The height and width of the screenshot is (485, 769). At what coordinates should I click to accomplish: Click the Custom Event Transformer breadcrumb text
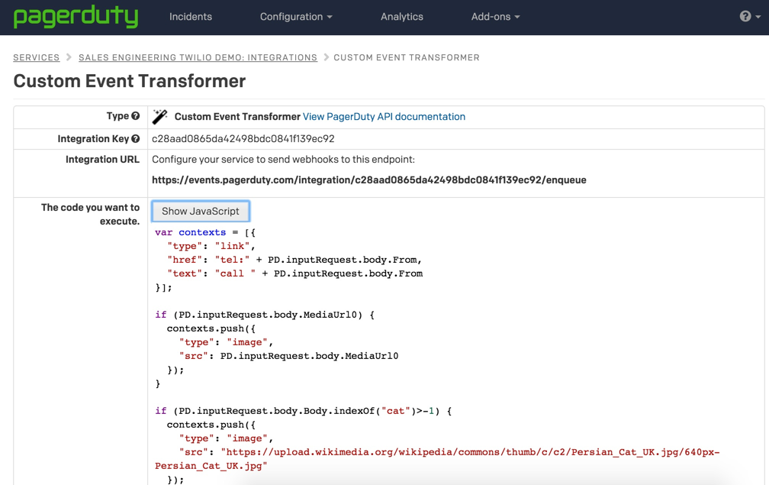point(407,57)
